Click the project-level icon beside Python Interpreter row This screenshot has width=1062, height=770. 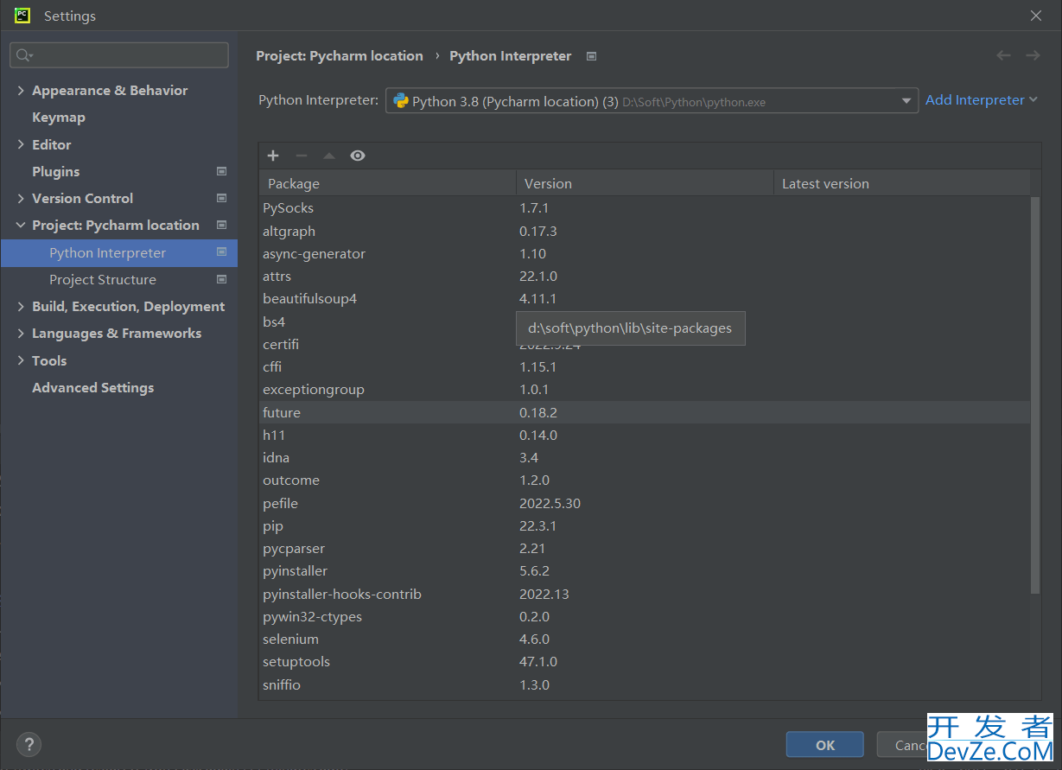pos(221,252)
